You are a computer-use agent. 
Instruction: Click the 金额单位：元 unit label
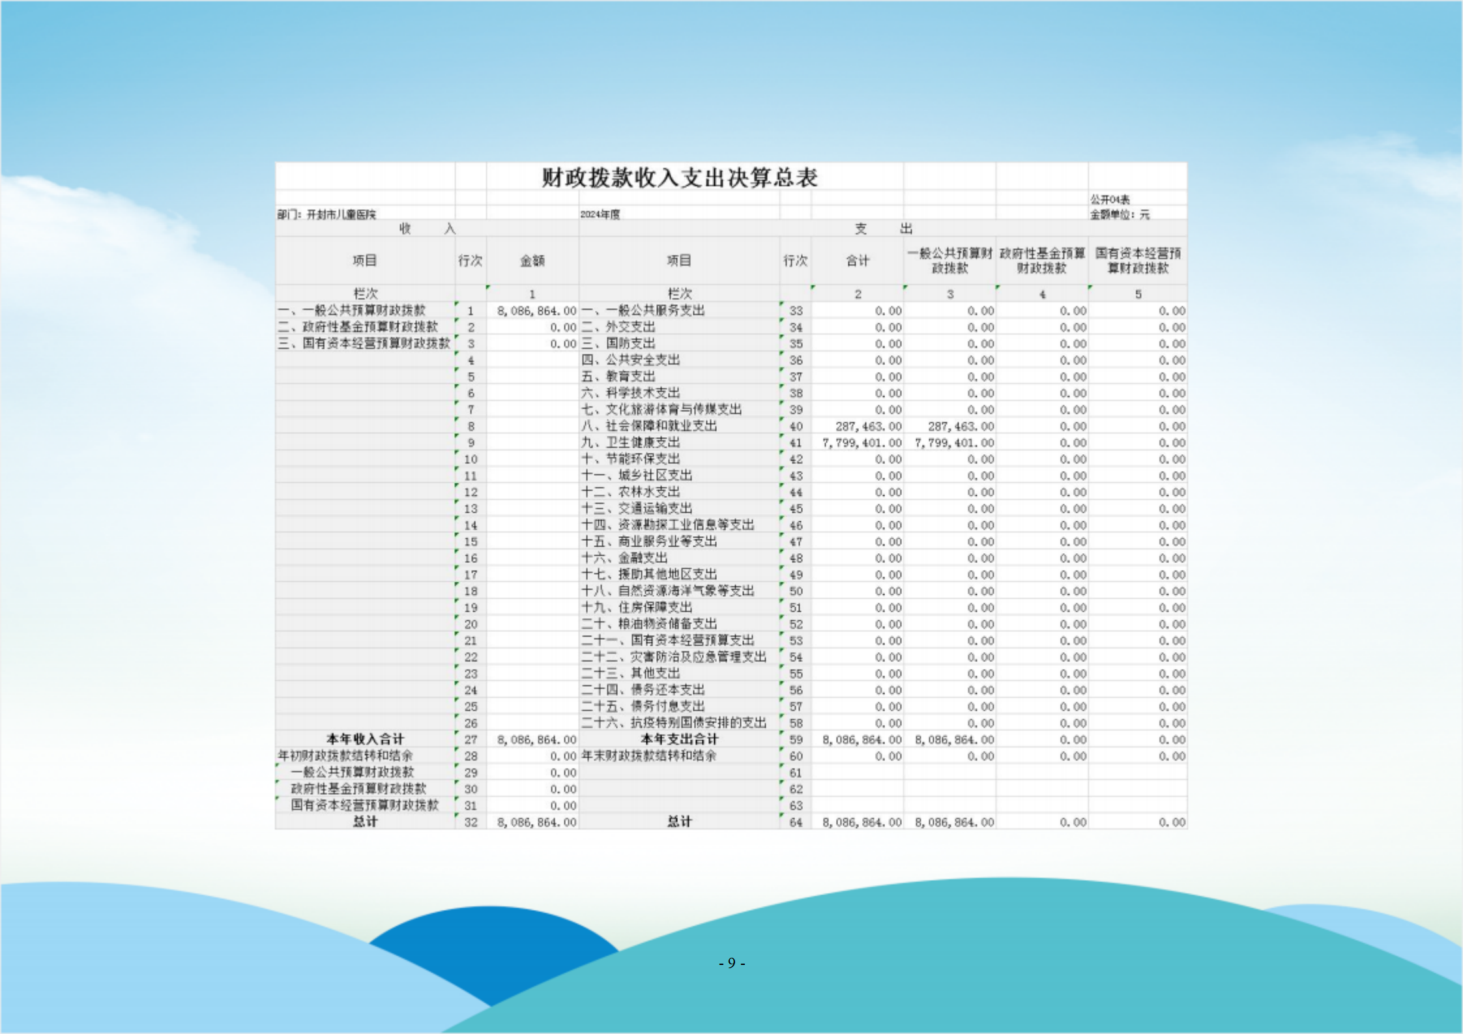[1120, 214]
